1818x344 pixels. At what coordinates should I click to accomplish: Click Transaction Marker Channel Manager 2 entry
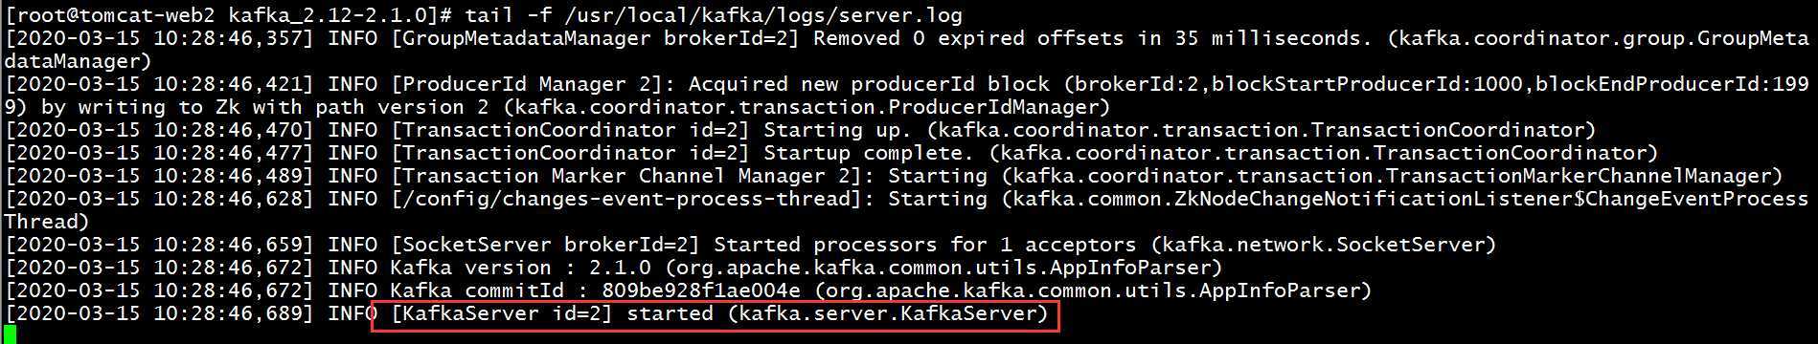click(x=894, y=177)
